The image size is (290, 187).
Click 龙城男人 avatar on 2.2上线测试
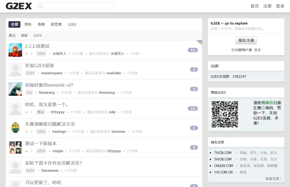[x=15, y=50]
